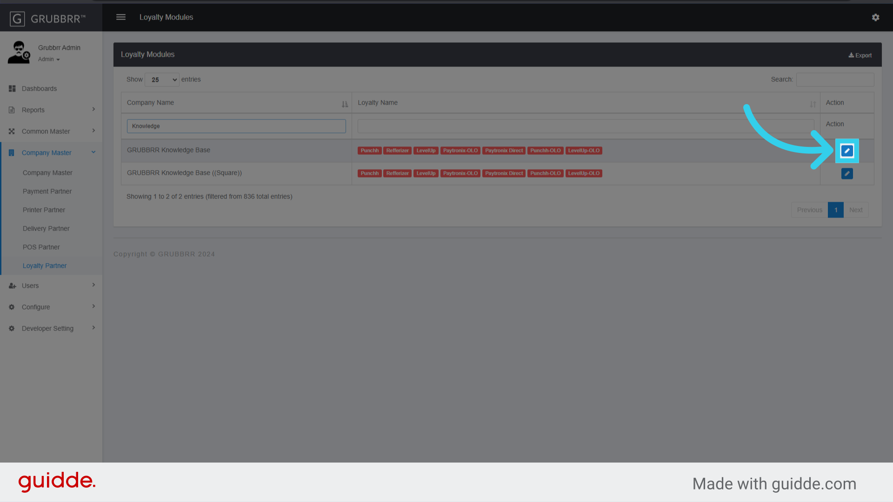Click Punchh-OLO tag in the ((Square)) row

coord(546,173)
